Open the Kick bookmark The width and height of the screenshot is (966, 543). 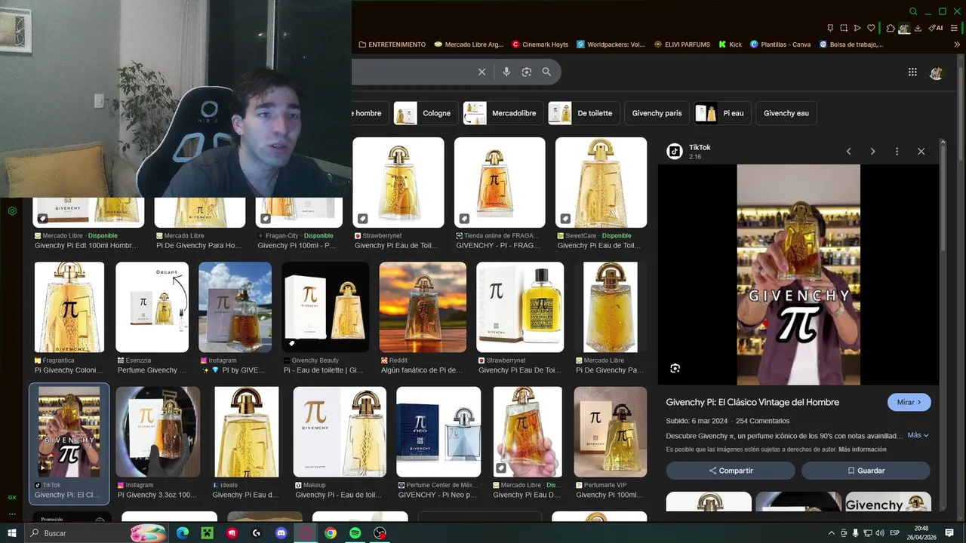coord(731,44)
